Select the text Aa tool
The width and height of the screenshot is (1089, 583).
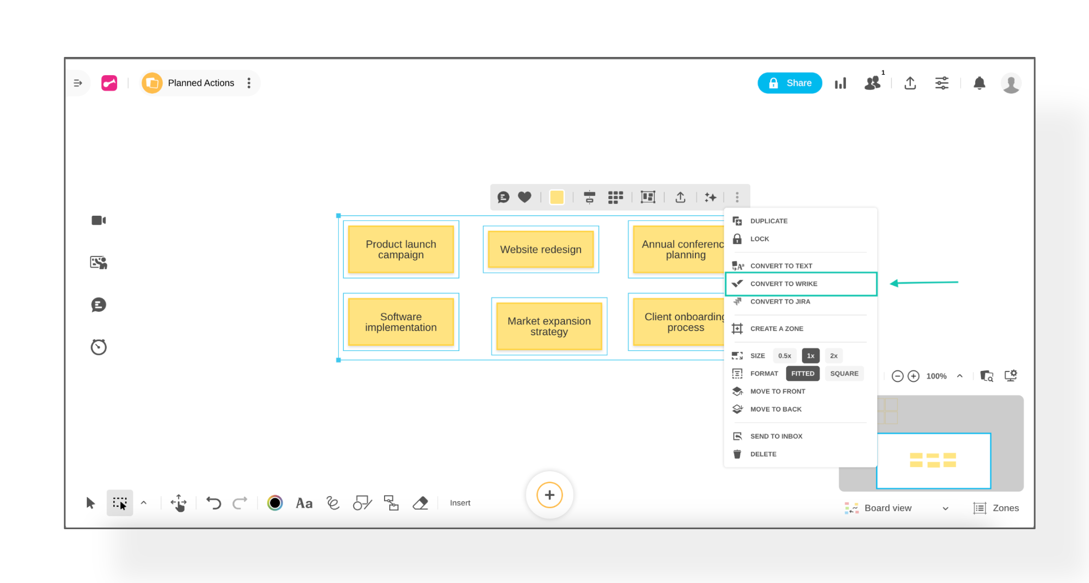pyautogui.click(x=304, y=503)
